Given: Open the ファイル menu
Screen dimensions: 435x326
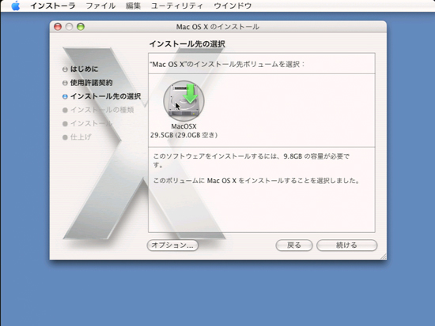Looking at the screenshot, I should pos(100,6).
